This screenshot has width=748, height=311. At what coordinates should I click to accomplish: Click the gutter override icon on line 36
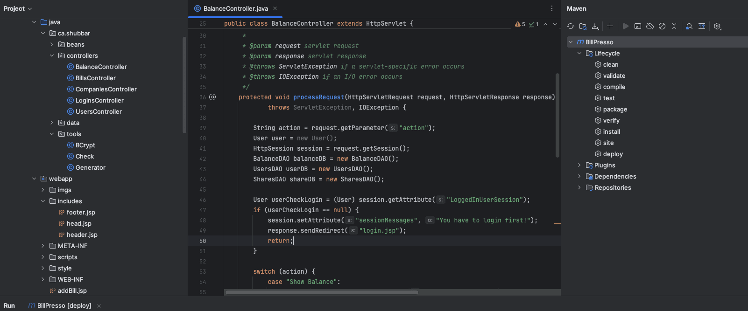pos(212,97)
